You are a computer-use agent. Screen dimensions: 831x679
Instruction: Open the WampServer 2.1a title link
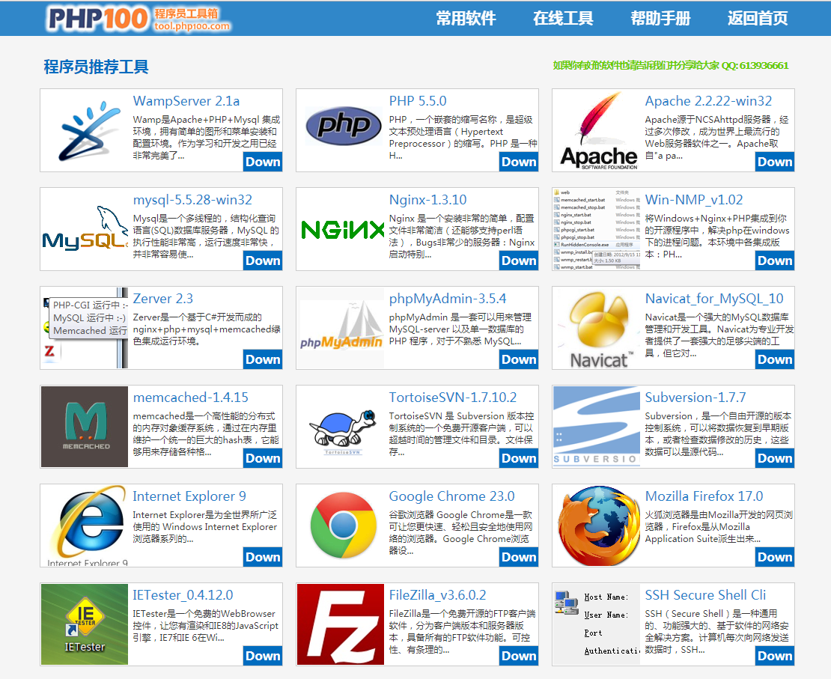(x=186, y=101)
